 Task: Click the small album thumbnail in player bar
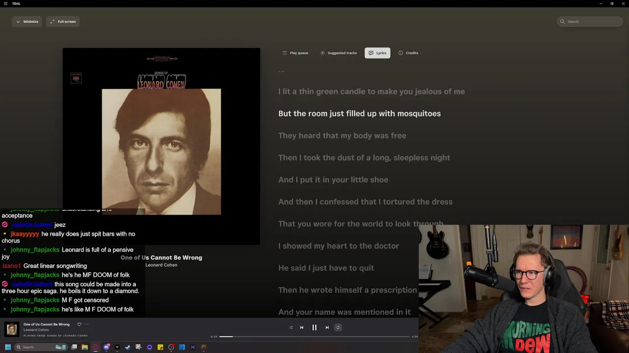pyautogui.click(x=11, y=329)
